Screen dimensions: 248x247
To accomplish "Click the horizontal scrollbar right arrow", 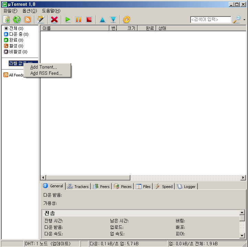I will [243, 178].
